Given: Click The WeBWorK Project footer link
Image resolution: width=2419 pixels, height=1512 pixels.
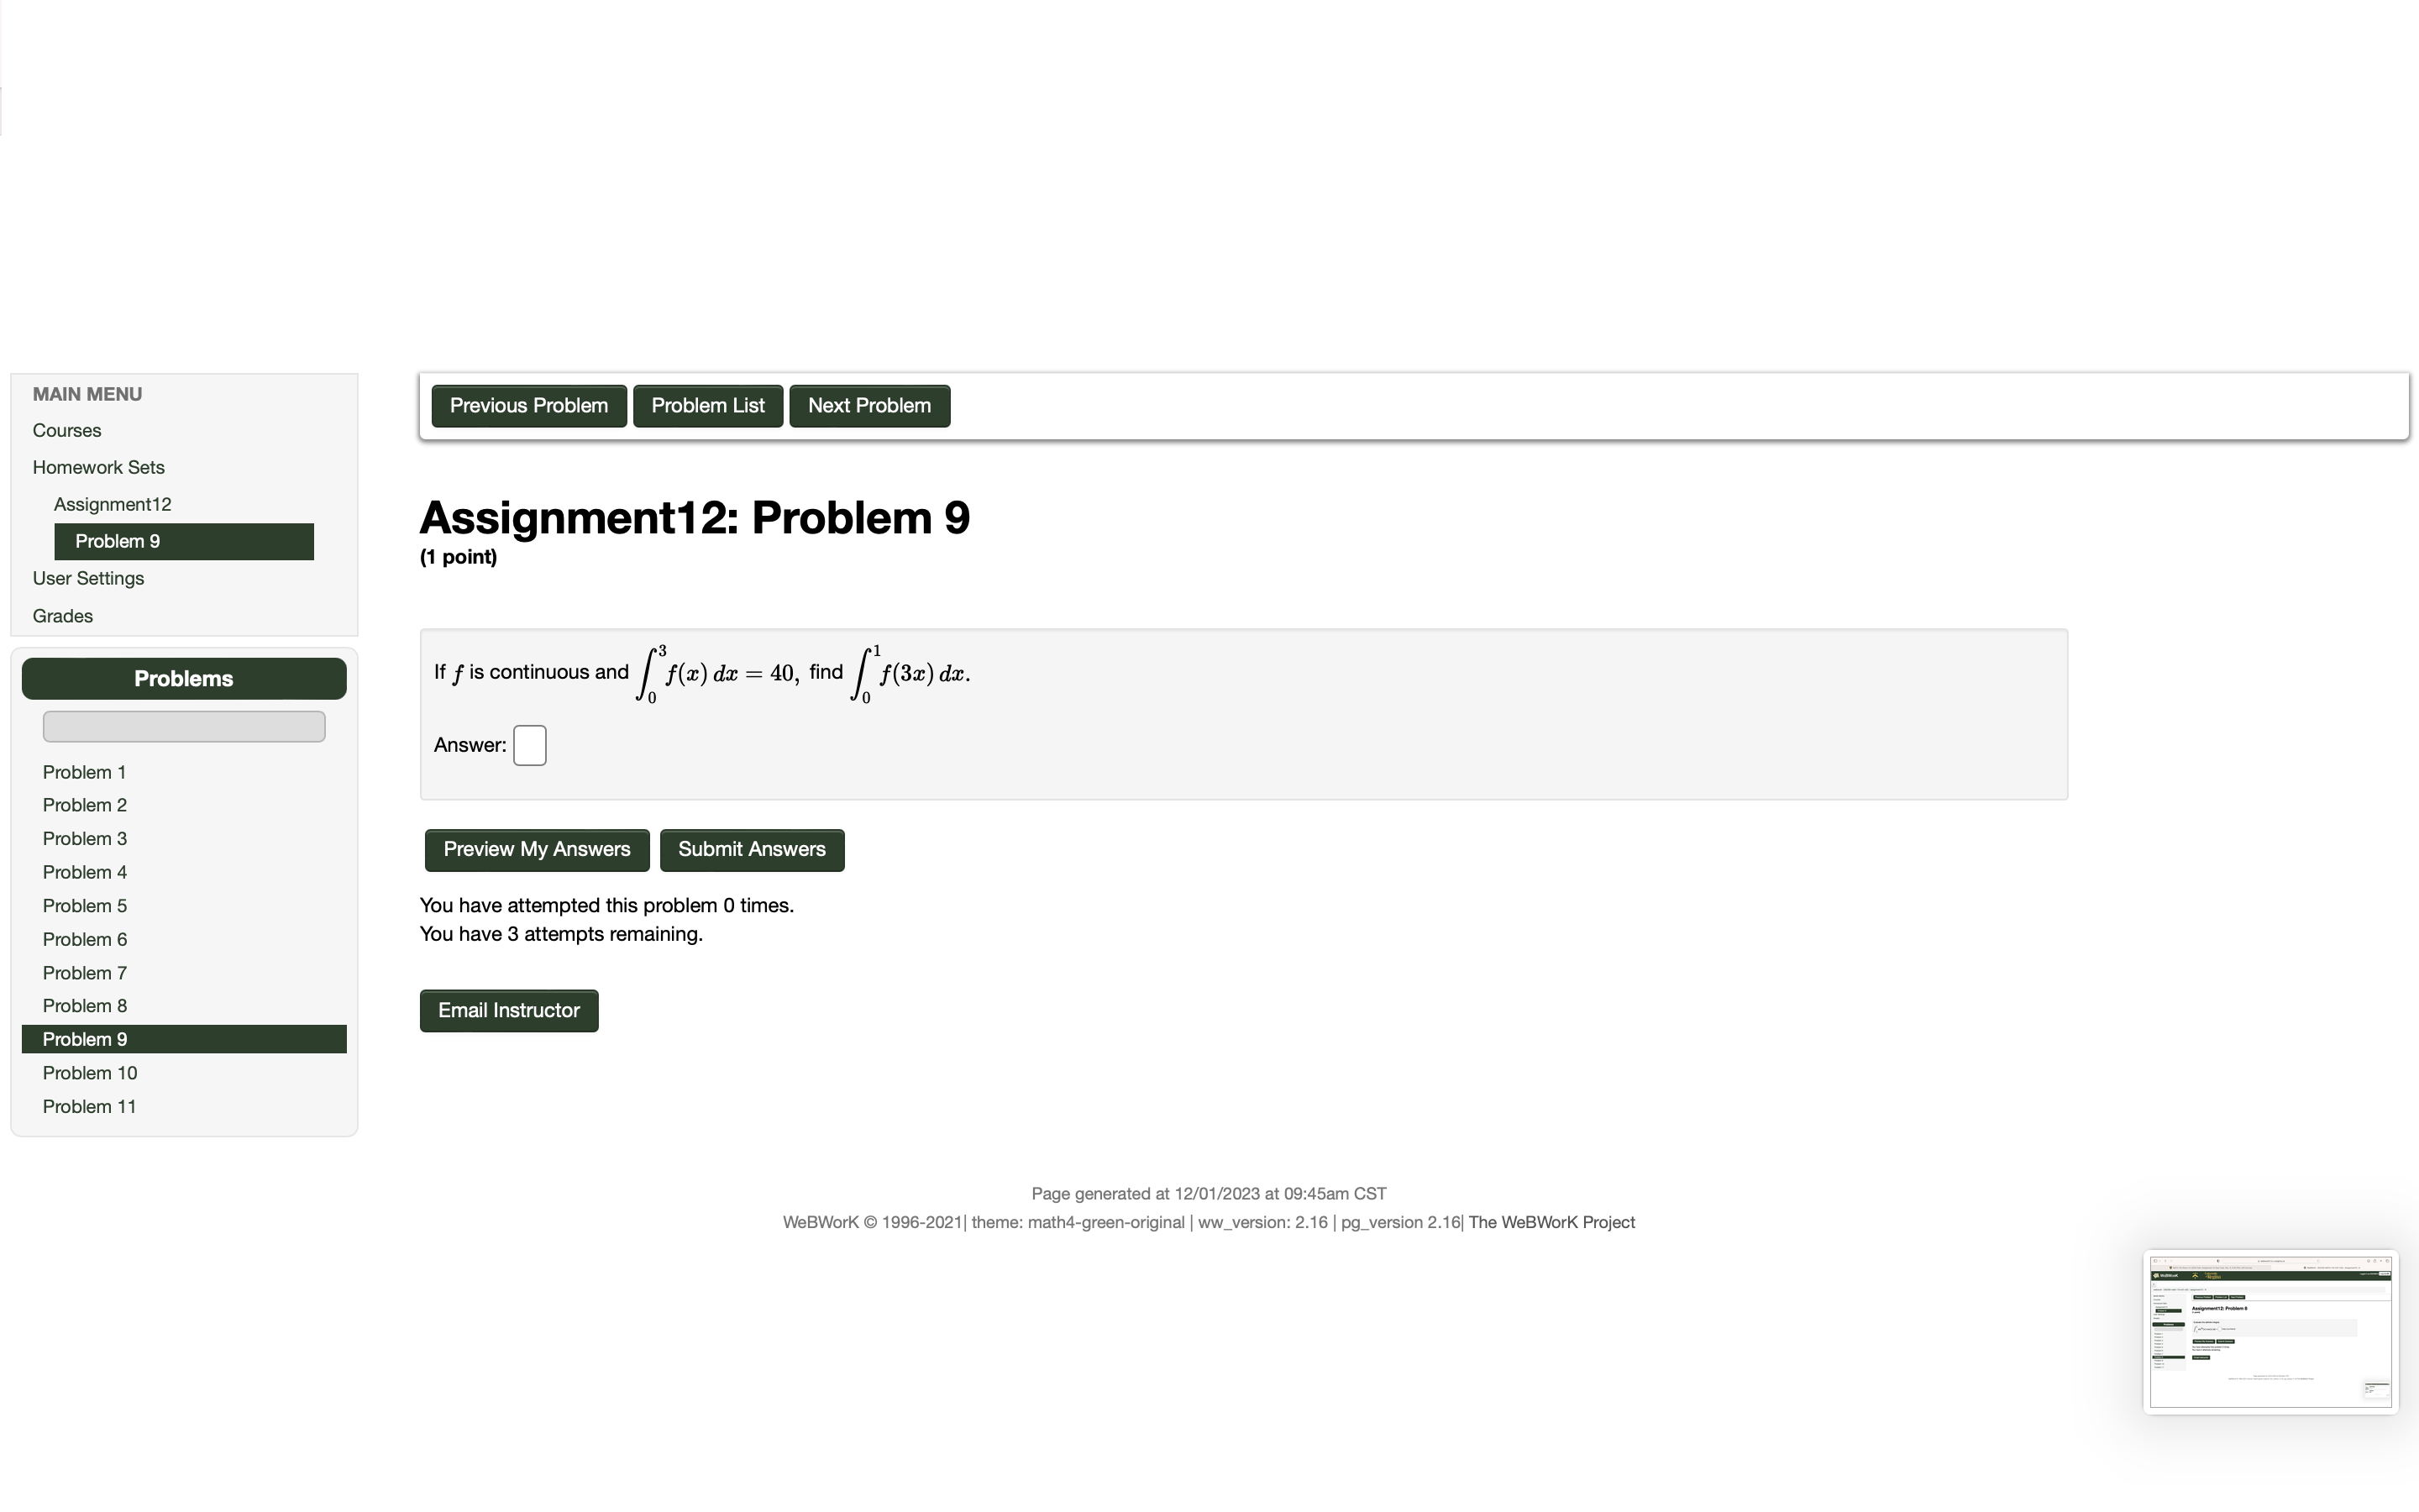Looking at the screenshot, I should point(1551,1223).
